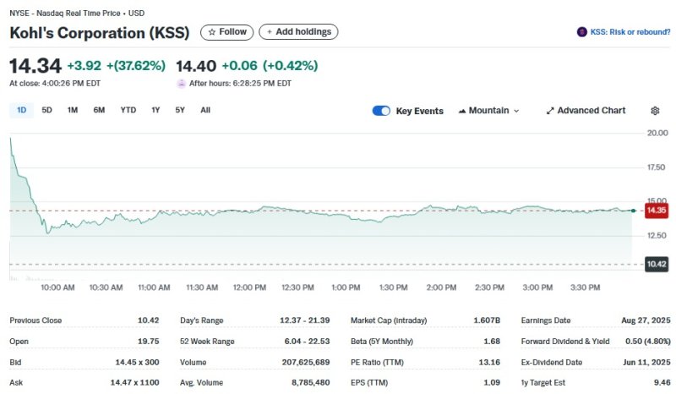Screen dimensions: 676x394
Task: Click the mountain chart type icon
Action: click(x=462, y=111)
